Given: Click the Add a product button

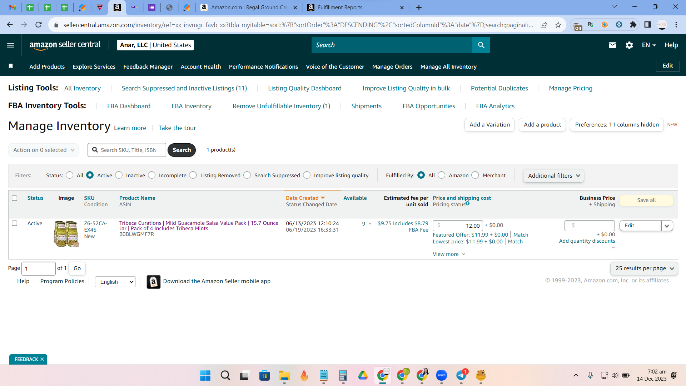Looking at the screenshot, I should pyautogui.click(x=542, y=125).
